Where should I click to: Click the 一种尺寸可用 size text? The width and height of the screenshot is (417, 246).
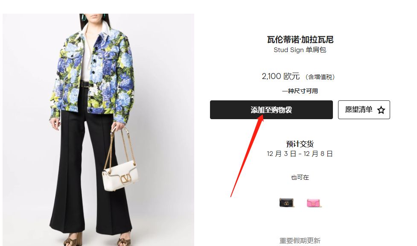pyautogui.click(x=300, y=91)
